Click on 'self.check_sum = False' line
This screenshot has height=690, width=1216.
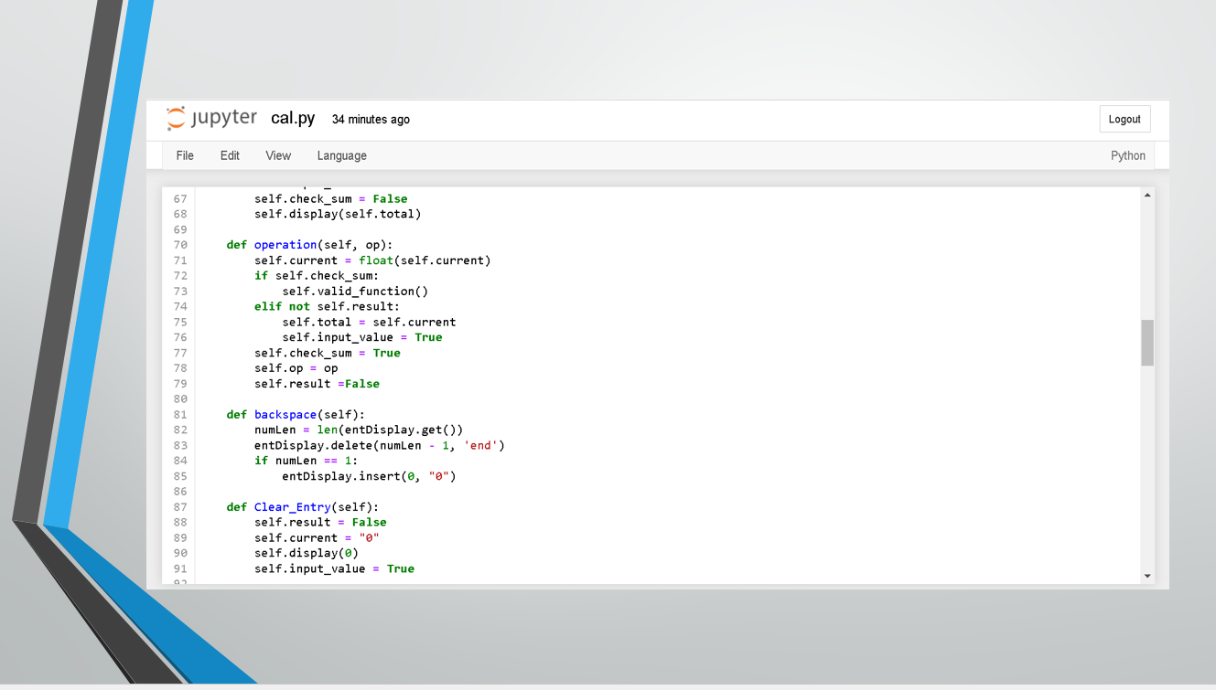[331, 198]
